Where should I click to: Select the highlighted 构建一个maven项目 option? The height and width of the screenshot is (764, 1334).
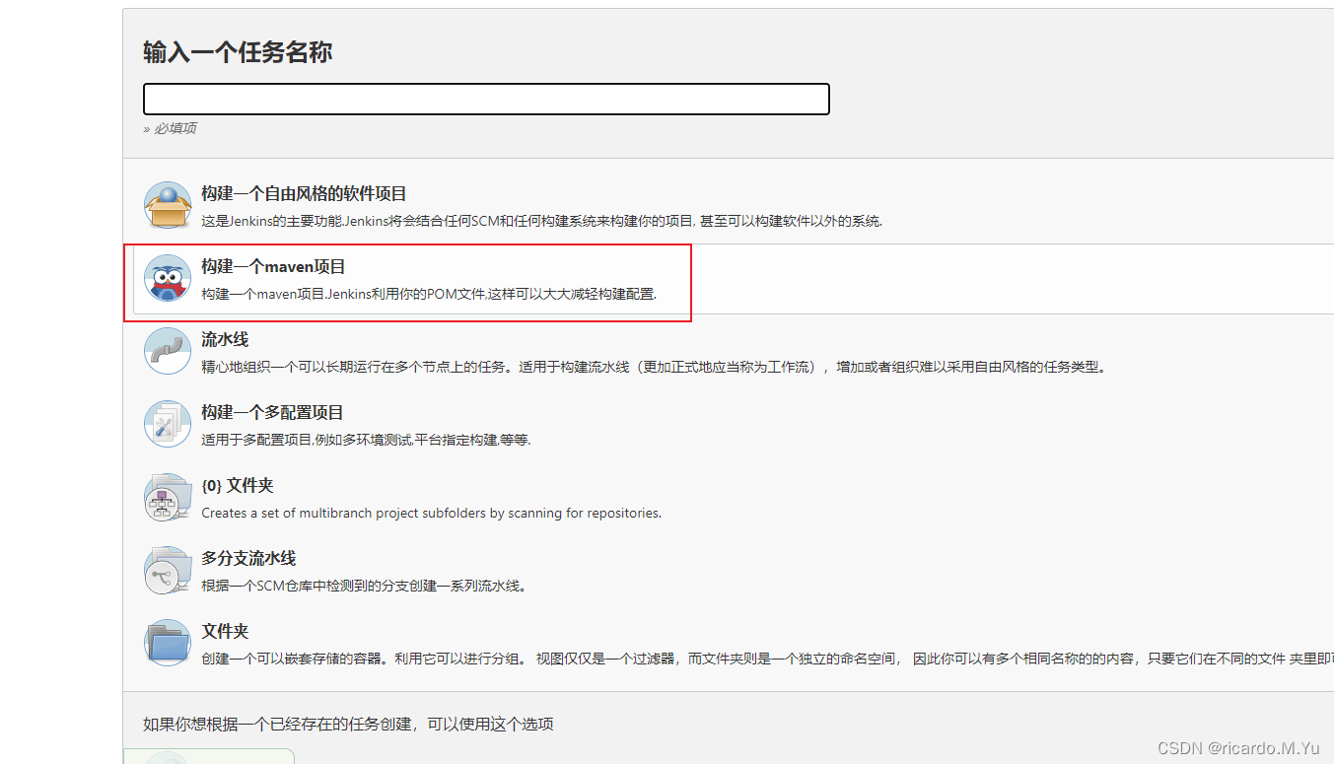(x=273, y=266)
